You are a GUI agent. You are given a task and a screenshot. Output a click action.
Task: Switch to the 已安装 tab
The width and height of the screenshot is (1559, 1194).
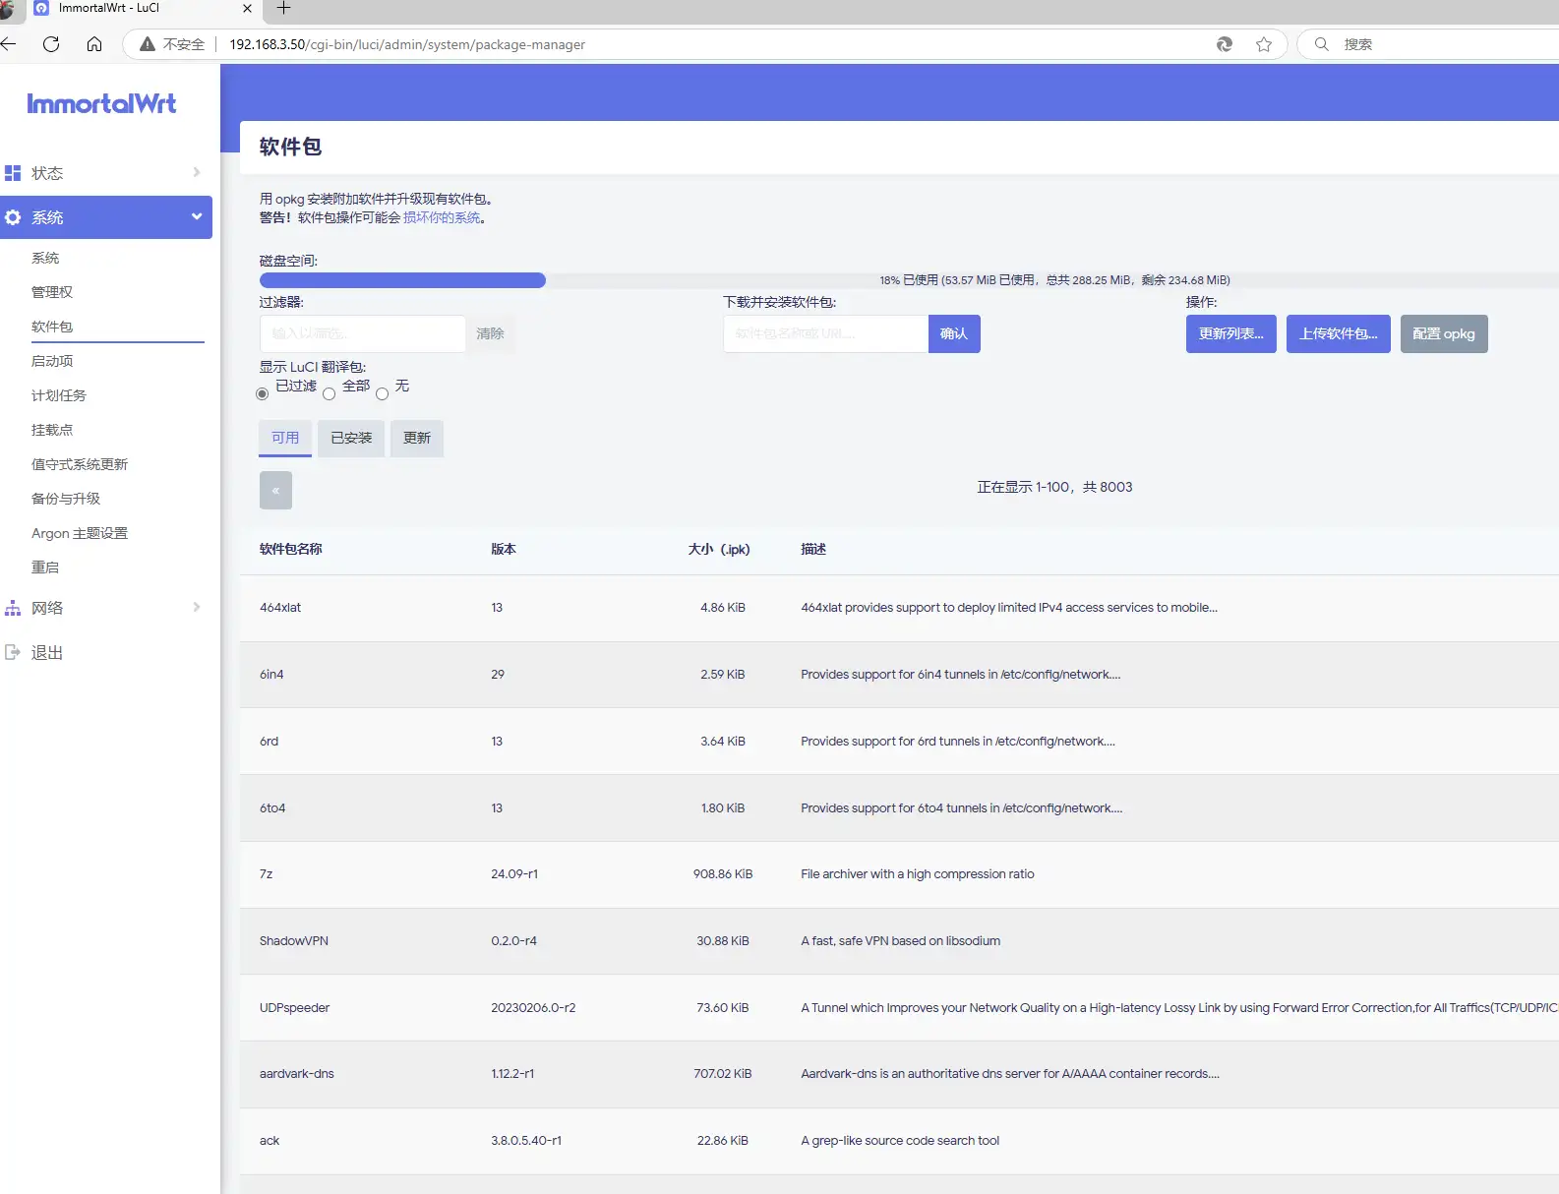tap(351, 439)
